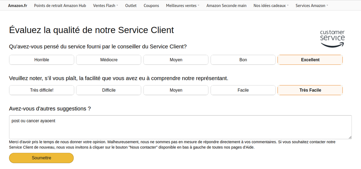Click the customer service logo
Viewport: 361px width, 169px height.
point(332,39)
